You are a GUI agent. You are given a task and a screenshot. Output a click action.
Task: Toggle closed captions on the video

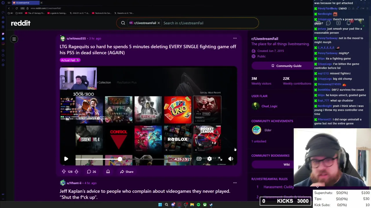(199, 159)
